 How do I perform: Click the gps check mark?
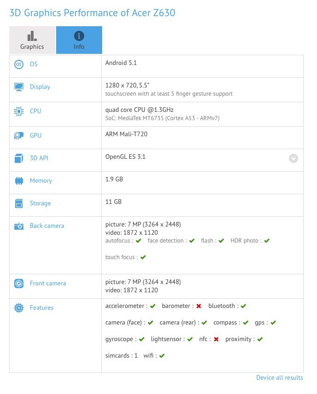click(273, 323)
